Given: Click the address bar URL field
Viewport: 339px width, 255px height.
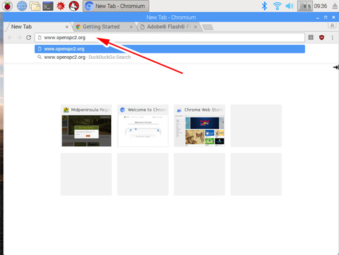Looking at the screenshot, I should pos(169,38).
